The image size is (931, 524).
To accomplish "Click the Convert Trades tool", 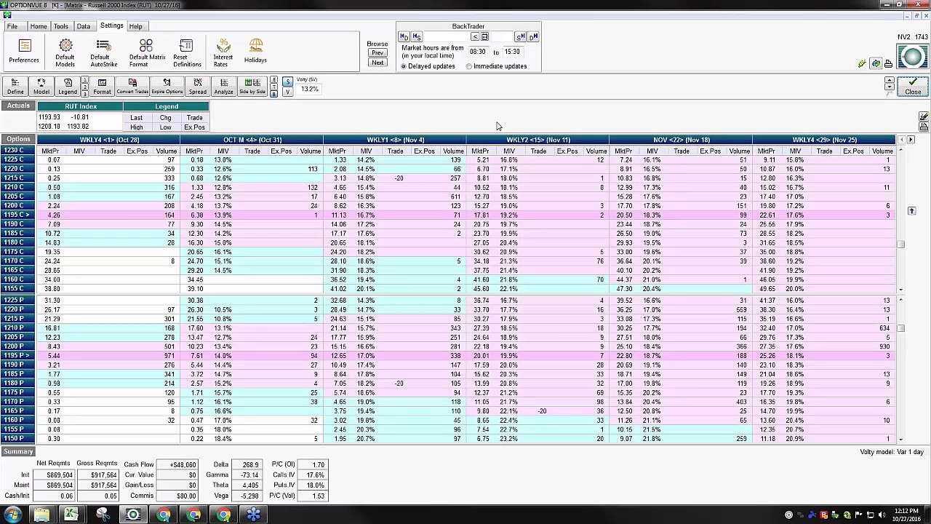I will click(x=132, y=87).
